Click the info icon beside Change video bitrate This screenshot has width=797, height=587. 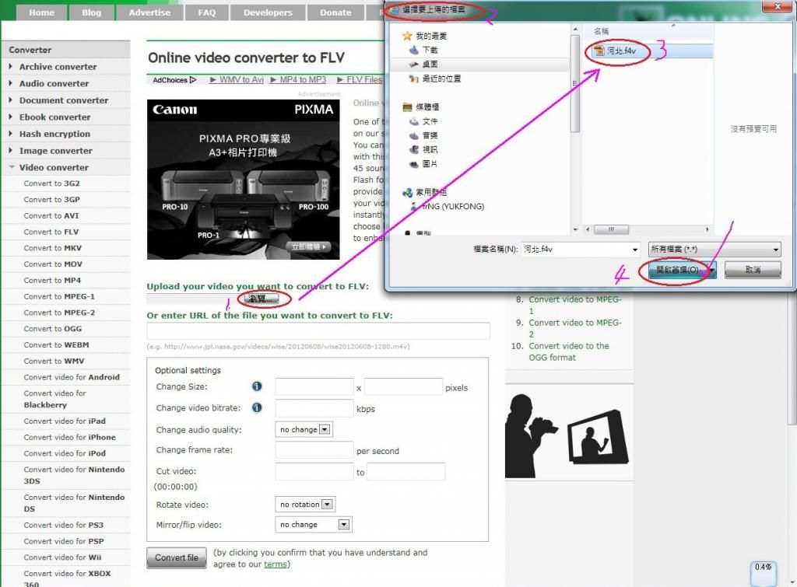tap(257, 407)
